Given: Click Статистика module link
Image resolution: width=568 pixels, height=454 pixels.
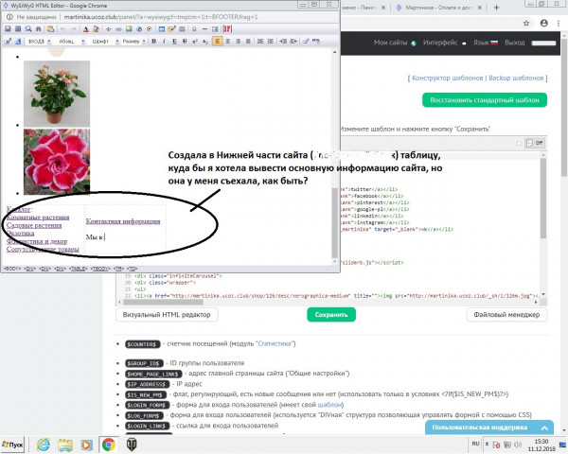Looking at the screenshot, I should (275, 343).
